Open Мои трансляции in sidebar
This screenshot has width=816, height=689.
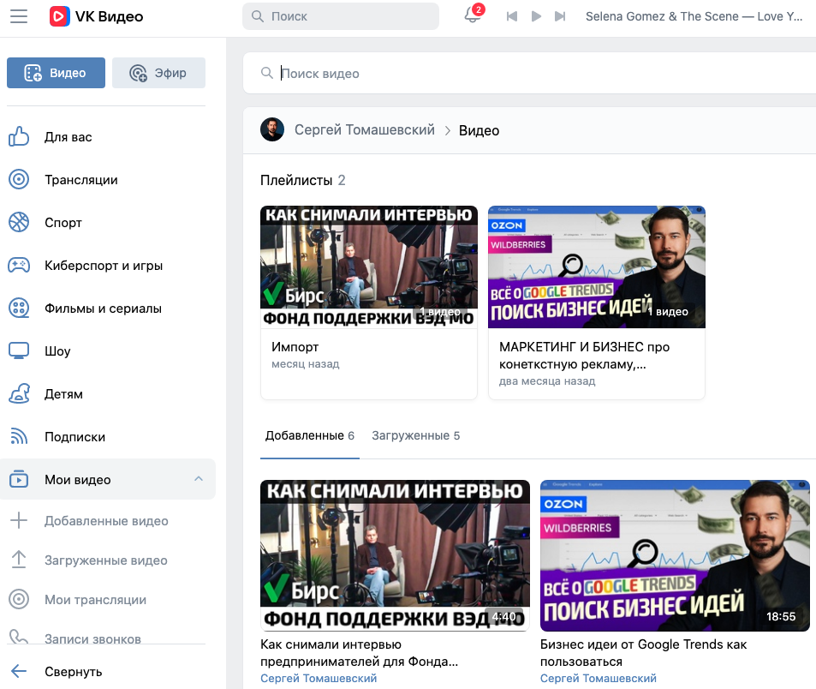[95, 600]
